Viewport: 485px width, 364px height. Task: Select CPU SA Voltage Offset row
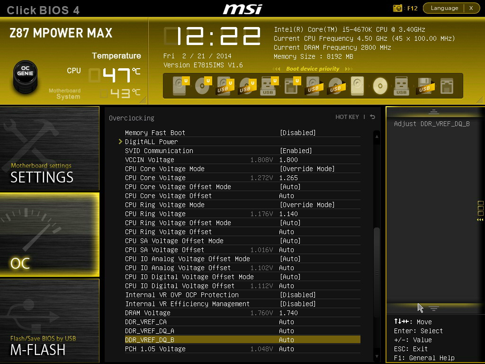[242, 249]
